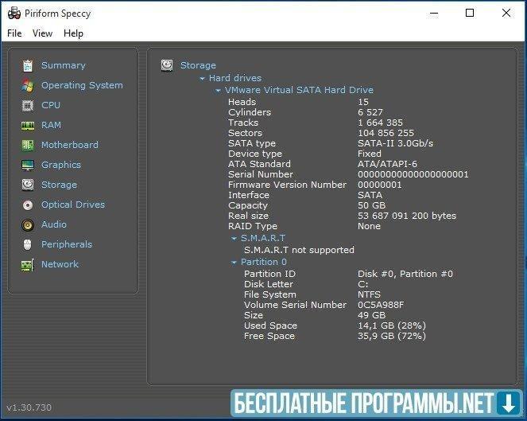This screenshot has height=421, width=527.
Task: Click the 53 687 091 200 bytes value
Action: click(407, 216)
